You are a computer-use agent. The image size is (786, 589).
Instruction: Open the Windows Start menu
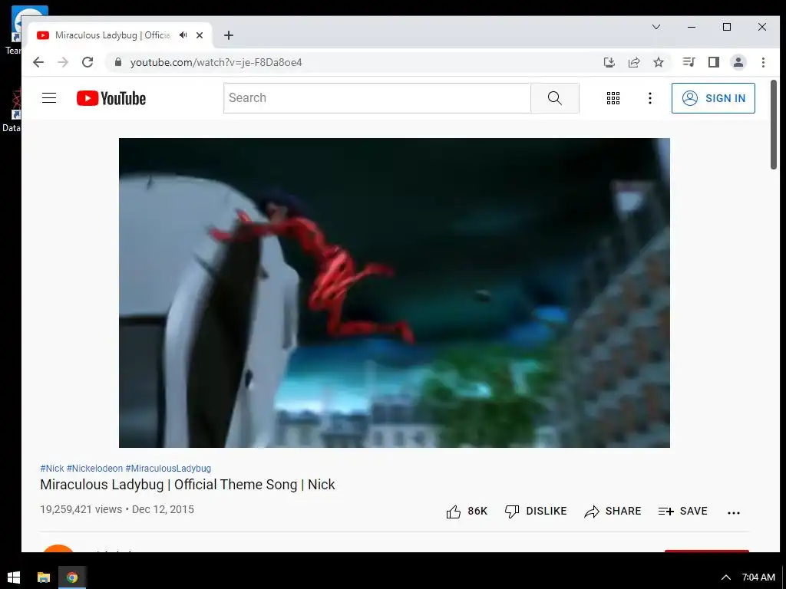pyautogui.click(x=14, y=577)
